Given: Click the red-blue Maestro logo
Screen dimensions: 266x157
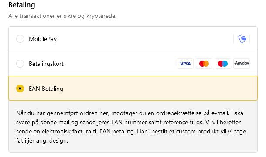Looking at the screenshot, I should pos(223,64).
